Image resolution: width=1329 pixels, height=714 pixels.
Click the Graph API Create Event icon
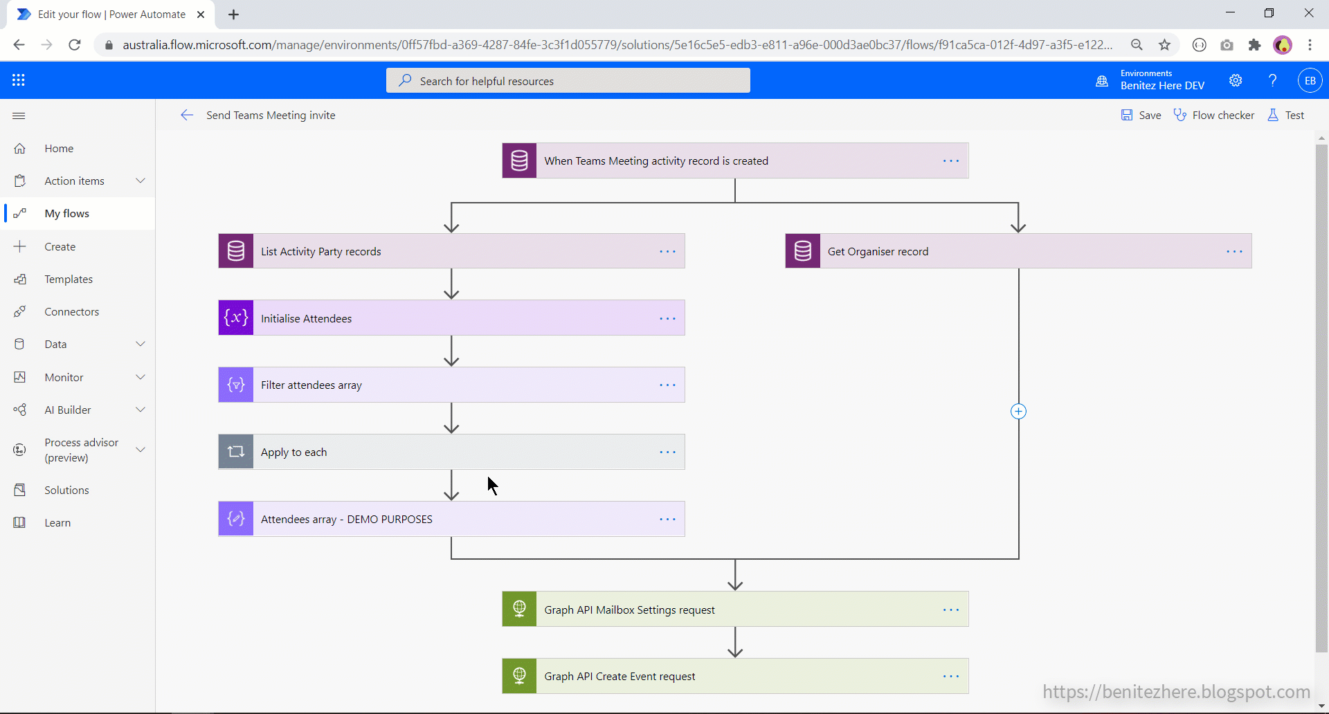tap(519, 676)
